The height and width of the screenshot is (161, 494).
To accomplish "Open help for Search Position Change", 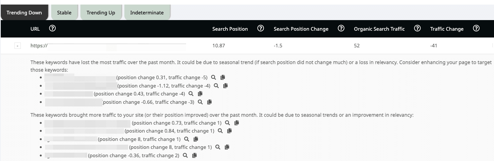I will pyautogui.click(x=341, y=28).
